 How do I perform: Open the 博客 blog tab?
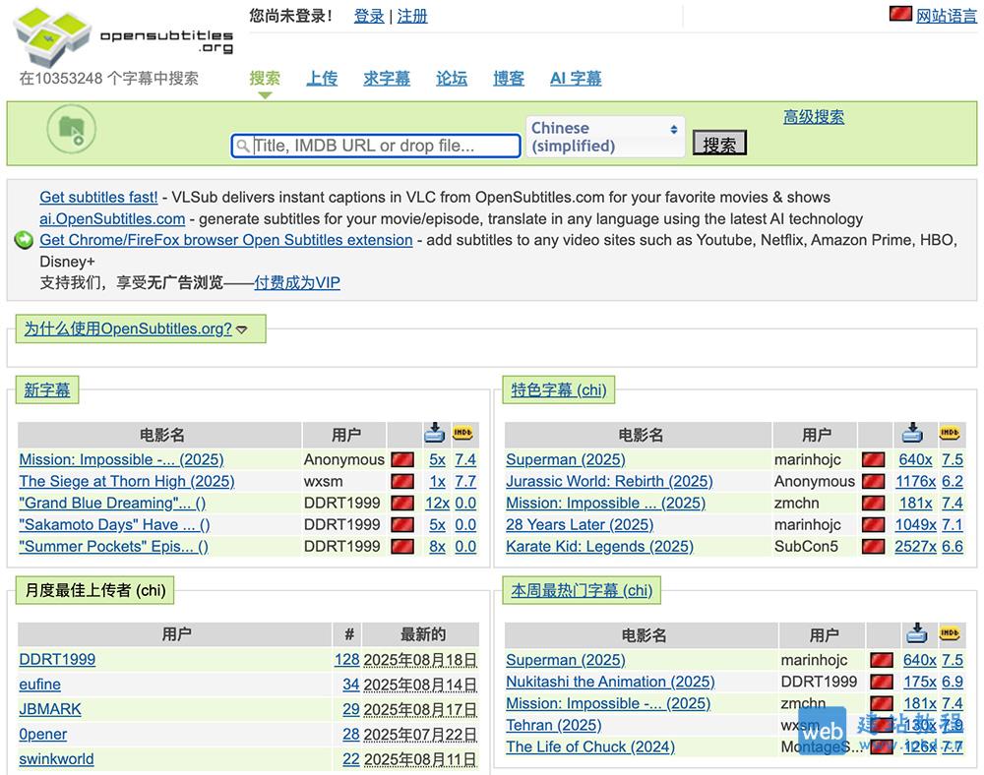pos(509,79)
